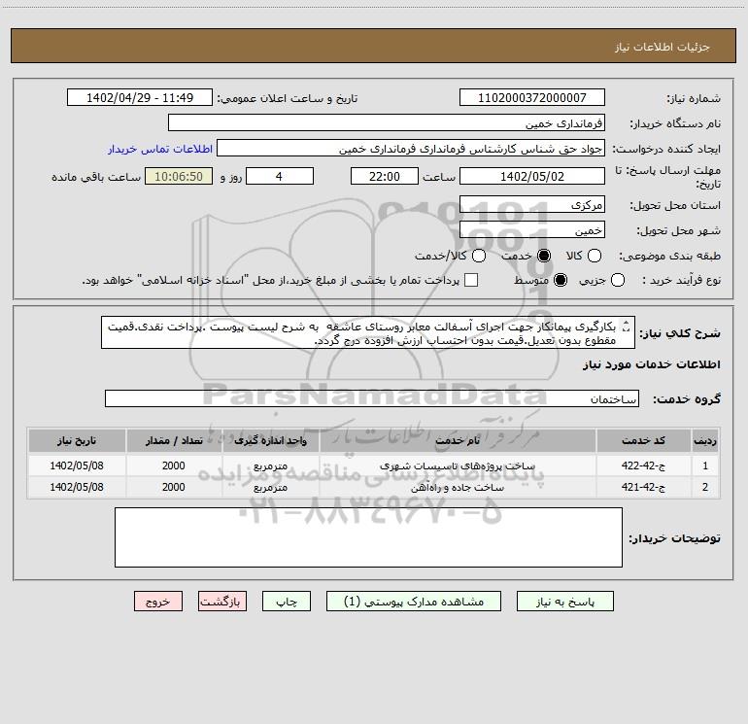Click the چاپ print button
Image resolution: width=748 pixels, height=724 pixels.
tap(287, 602)
